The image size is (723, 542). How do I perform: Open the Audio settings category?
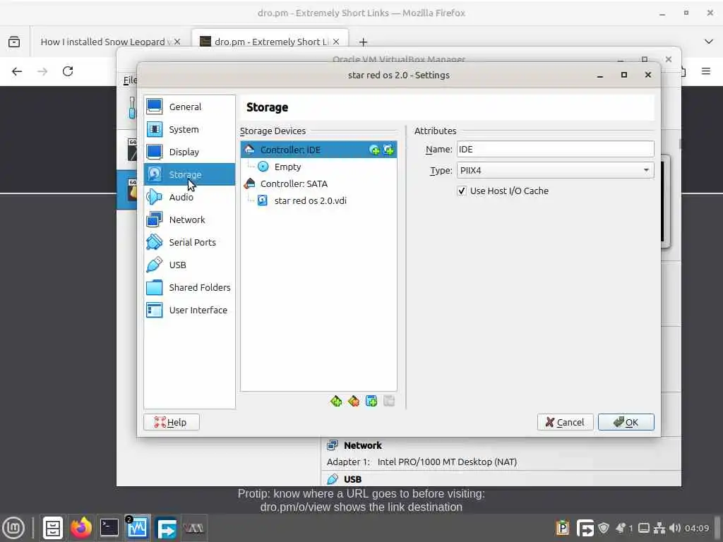pyautogui.click(x=189, y=197)
